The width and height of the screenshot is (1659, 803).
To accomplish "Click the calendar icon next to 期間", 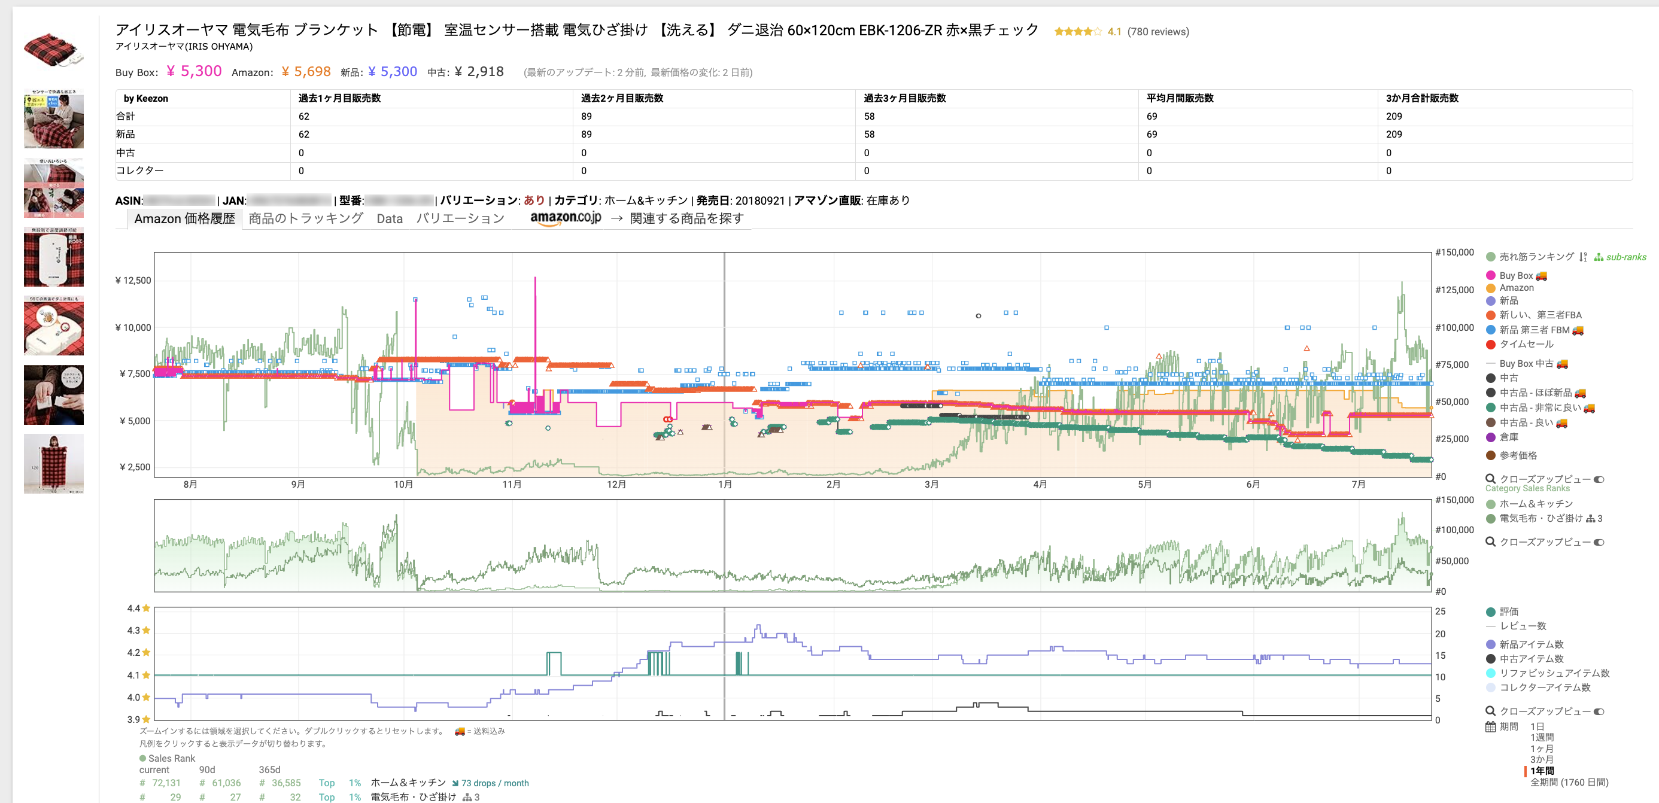I will [1490, 726].
